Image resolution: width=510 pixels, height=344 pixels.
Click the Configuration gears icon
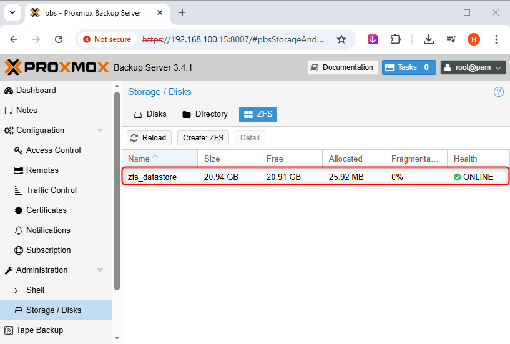[9, 130]
